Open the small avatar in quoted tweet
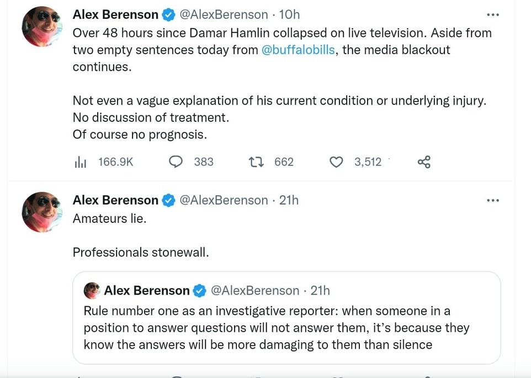This screenshot has height=378, width=531. click(92, 290)
